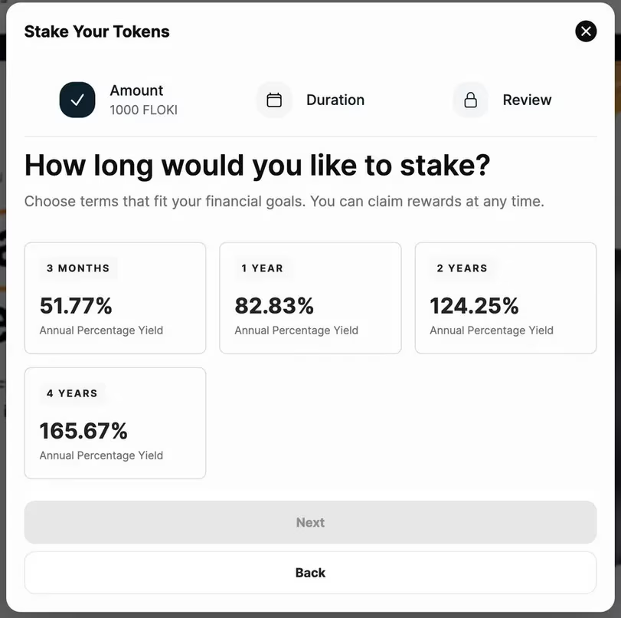
Task: Click the 51.77% yield value
Action: [76, 306]
